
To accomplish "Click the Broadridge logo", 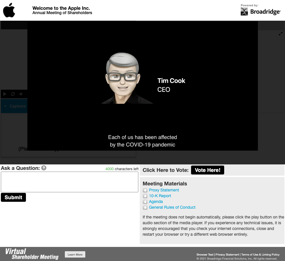I will [x=261, y=11].
